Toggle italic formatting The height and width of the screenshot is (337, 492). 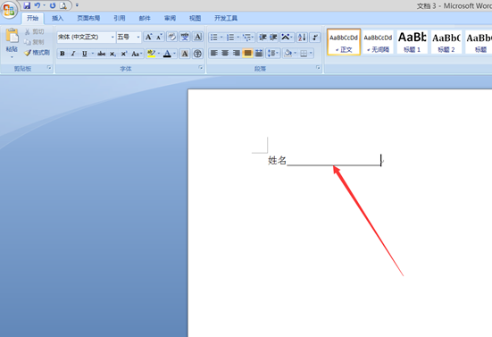pyautogui.click(x=73, y=54)
